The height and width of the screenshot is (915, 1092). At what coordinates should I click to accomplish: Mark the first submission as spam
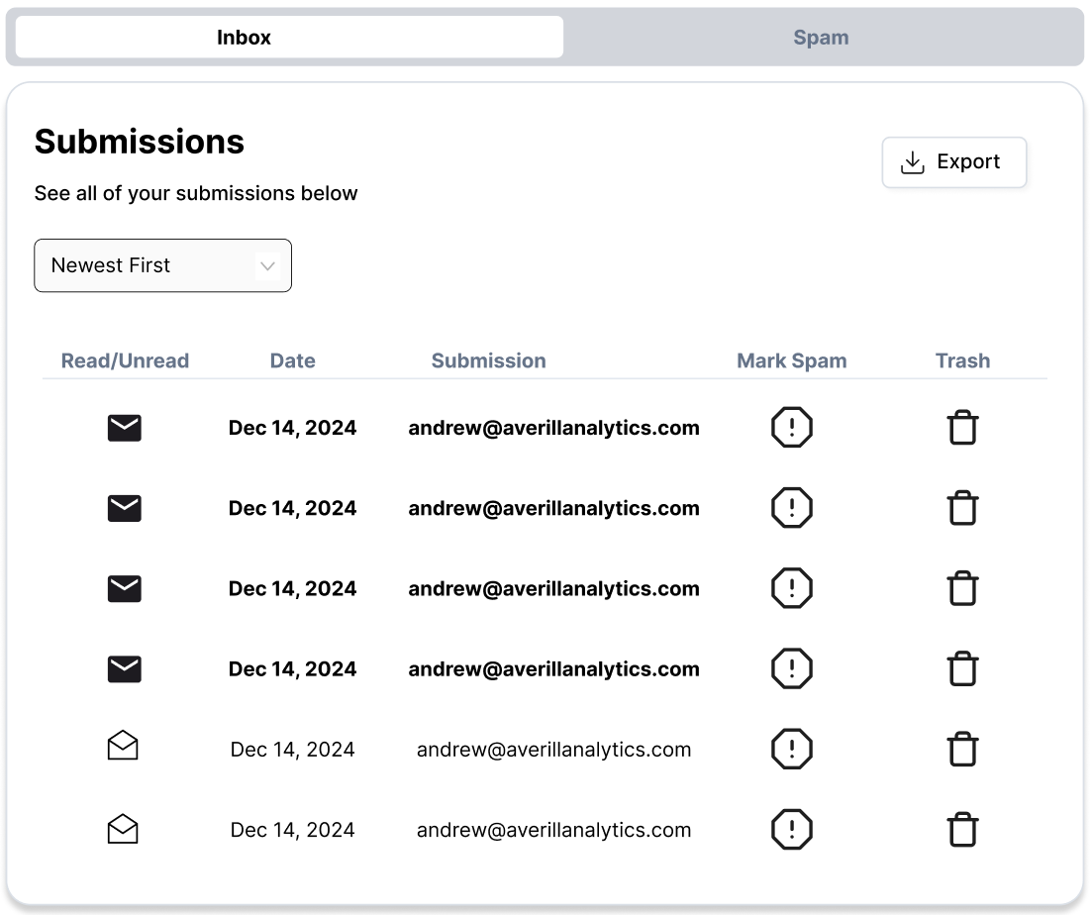click(x=792, y=427)
